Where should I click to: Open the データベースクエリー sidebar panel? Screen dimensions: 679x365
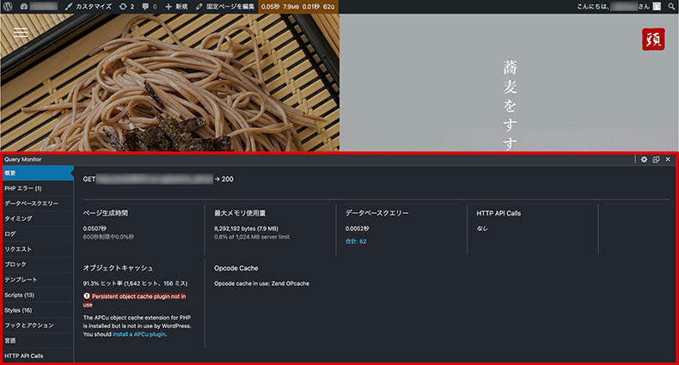pyautogui.click(x=38, y=204)
